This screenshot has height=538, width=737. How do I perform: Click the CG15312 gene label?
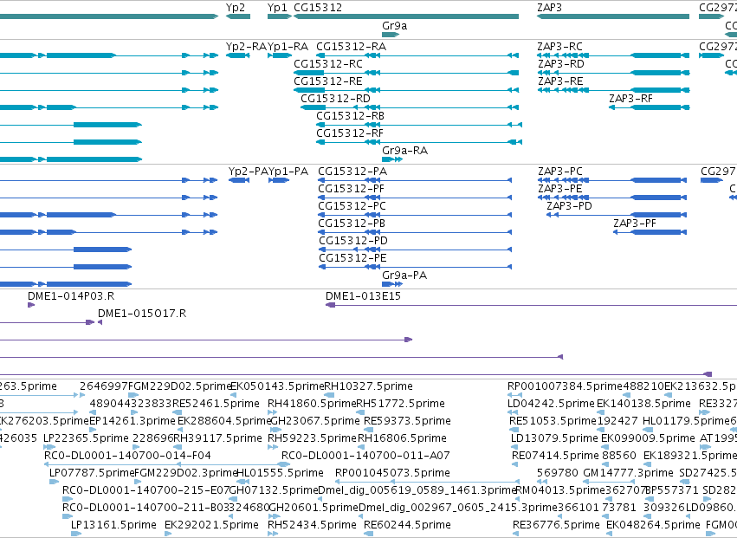[x=318, y=8]
